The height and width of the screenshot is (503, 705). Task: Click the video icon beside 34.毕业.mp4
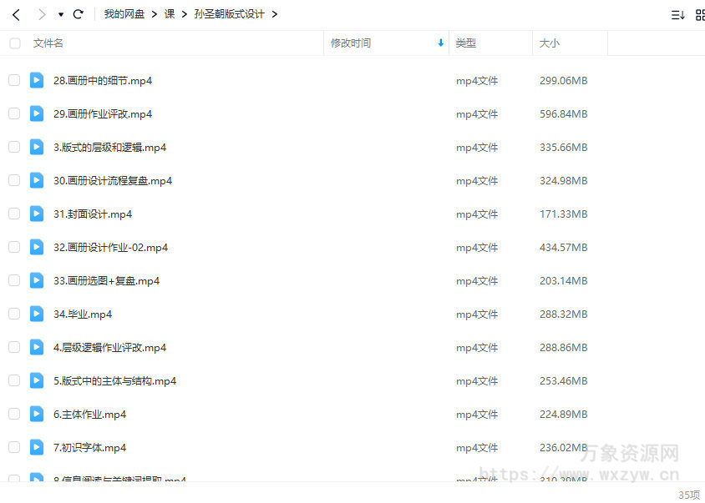[36, 313]
